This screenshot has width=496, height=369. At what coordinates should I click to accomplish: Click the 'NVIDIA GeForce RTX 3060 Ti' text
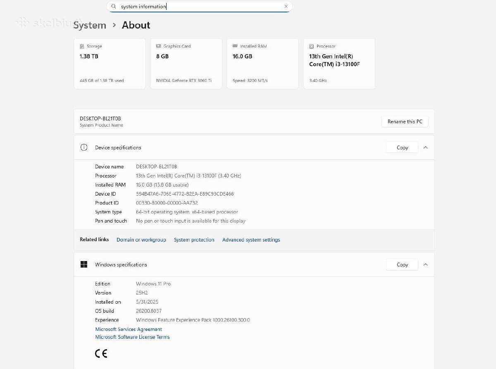[x=184, y=81]
